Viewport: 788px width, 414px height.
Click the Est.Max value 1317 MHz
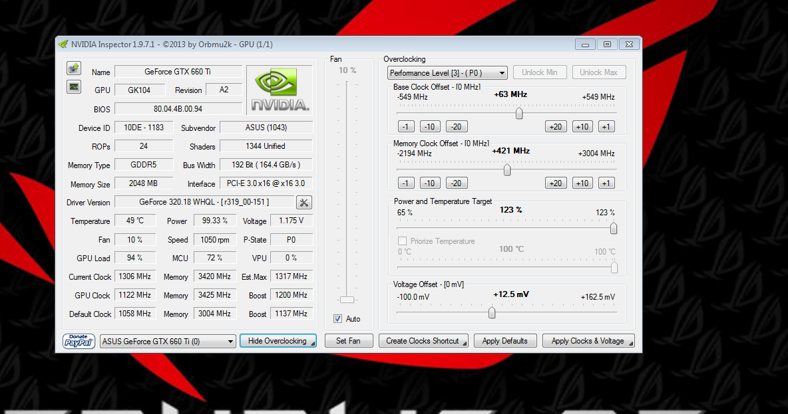[292, 276]
